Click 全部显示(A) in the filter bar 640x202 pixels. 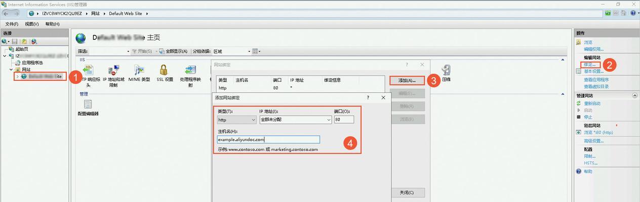pyautogui.click(x=173, y=52)
